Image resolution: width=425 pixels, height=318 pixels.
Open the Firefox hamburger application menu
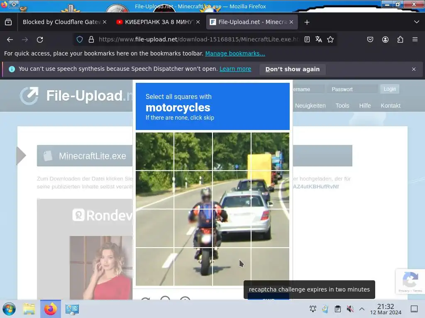(415, 39)
